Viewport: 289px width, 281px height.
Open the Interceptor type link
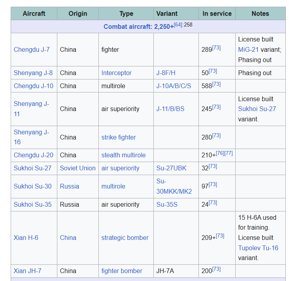(x=116, y=73)
